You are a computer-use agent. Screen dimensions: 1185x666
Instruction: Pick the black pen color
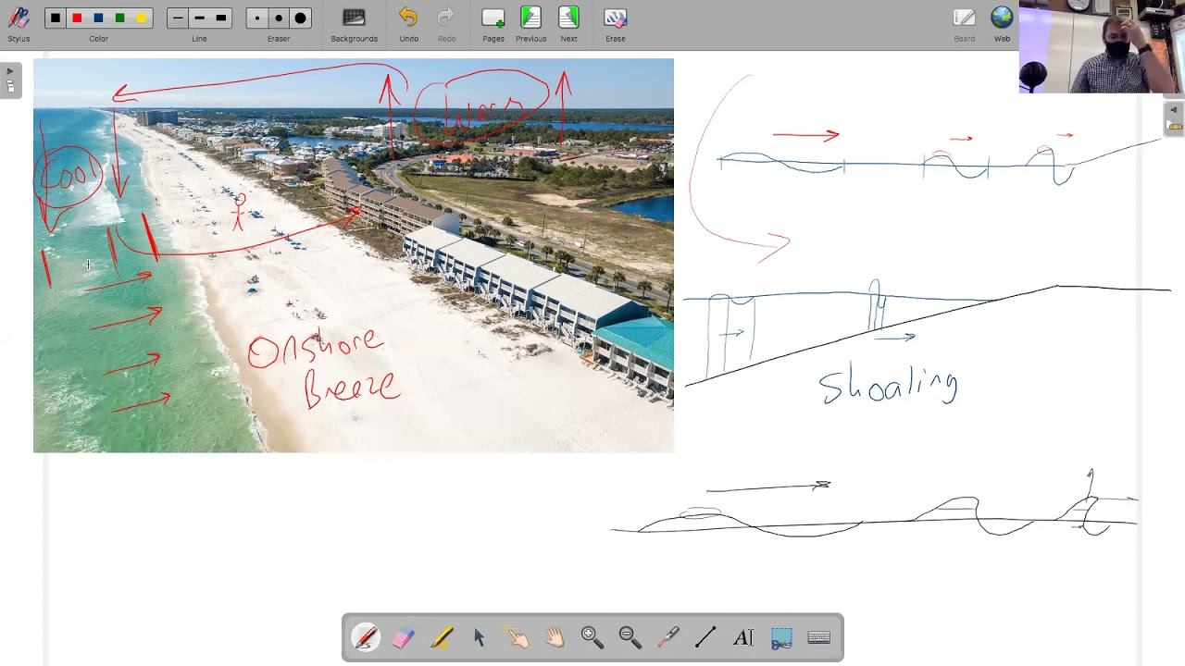tap(56, 18)
